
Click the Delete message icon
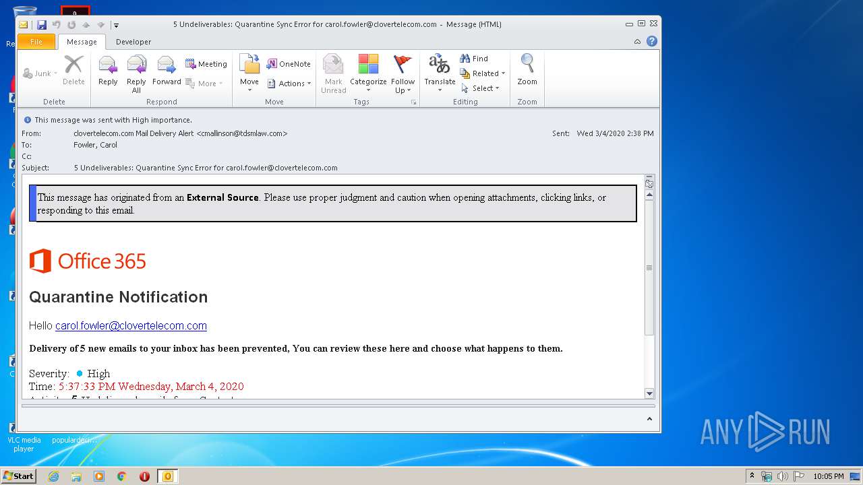73,70
